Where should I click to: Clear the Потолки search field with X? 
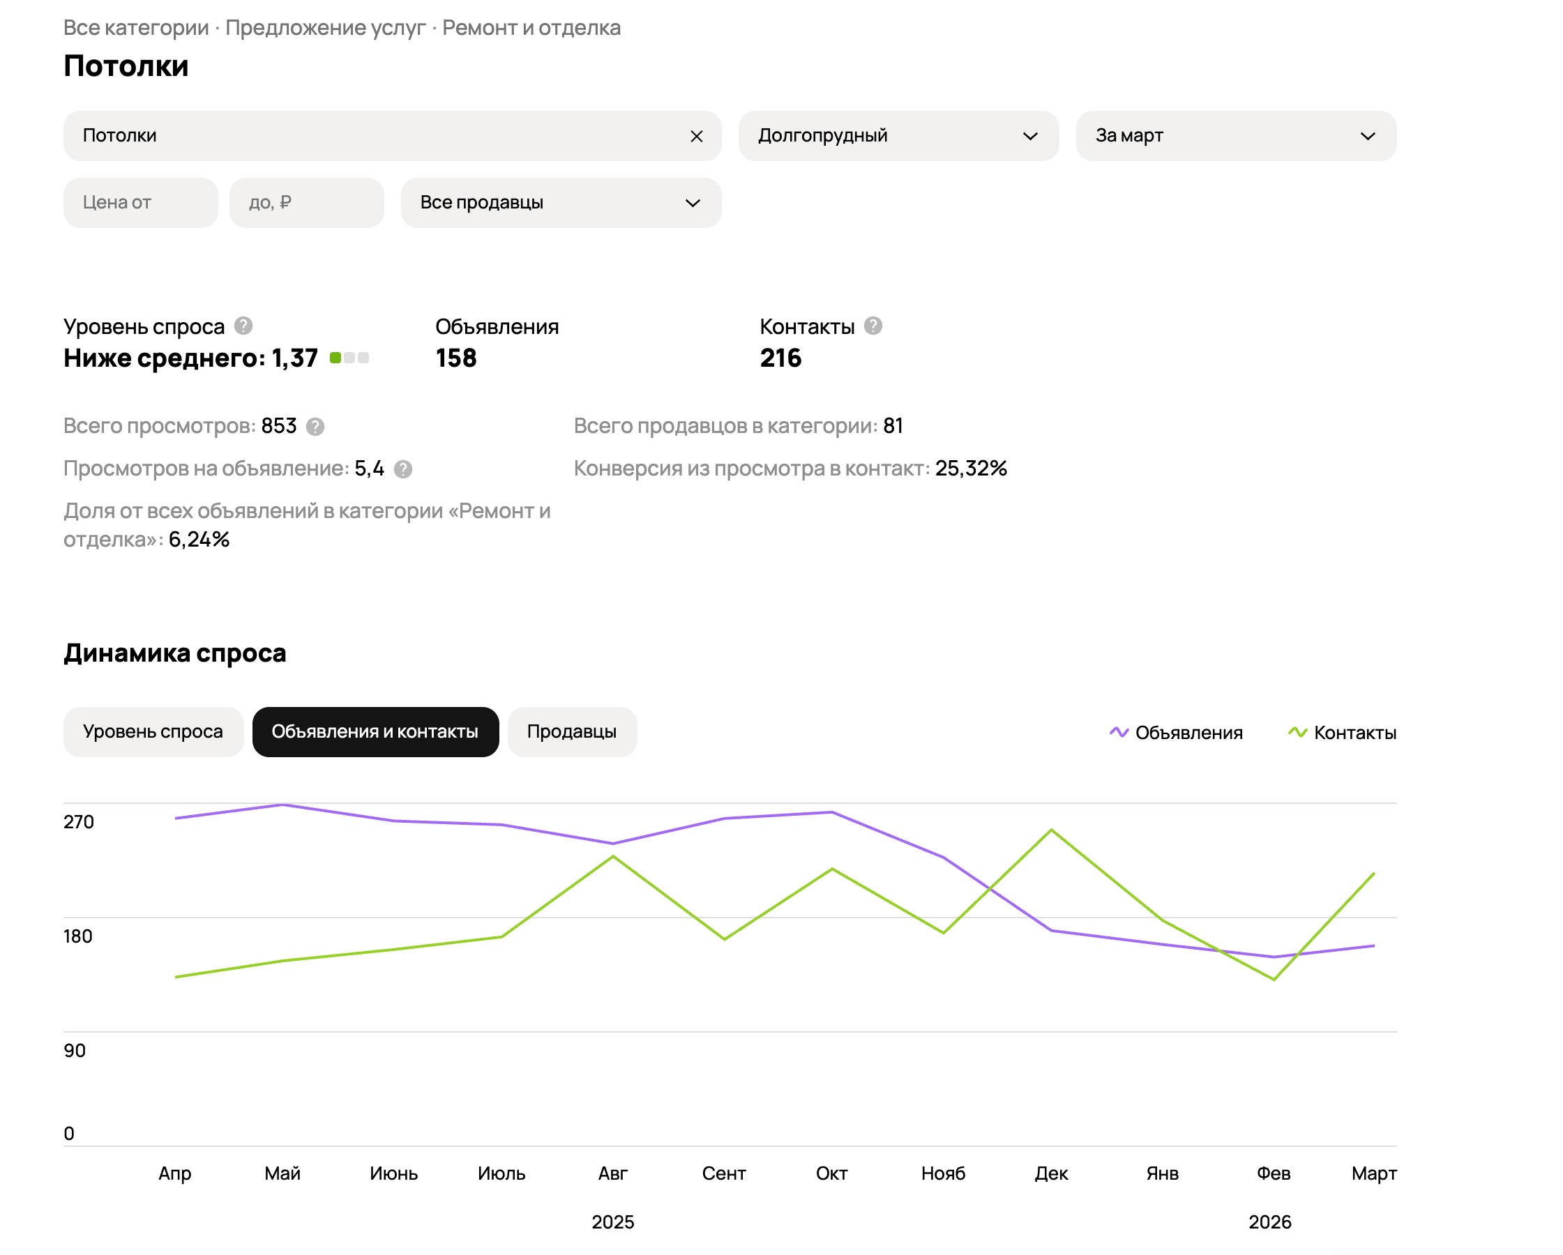[x=696, y=136]
